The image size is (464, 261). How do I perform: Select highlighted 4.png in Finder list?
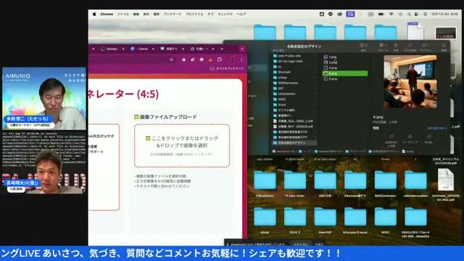coord(345,73)
